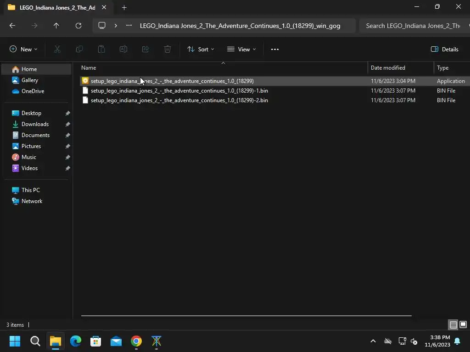Add a new File Explorer tab

click(x=124, y=8)
